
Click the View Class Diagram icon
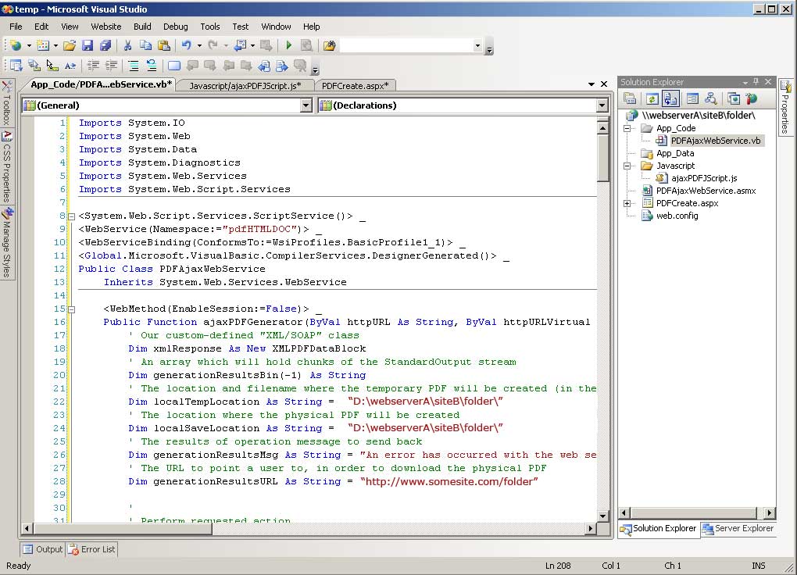[710, 98]
